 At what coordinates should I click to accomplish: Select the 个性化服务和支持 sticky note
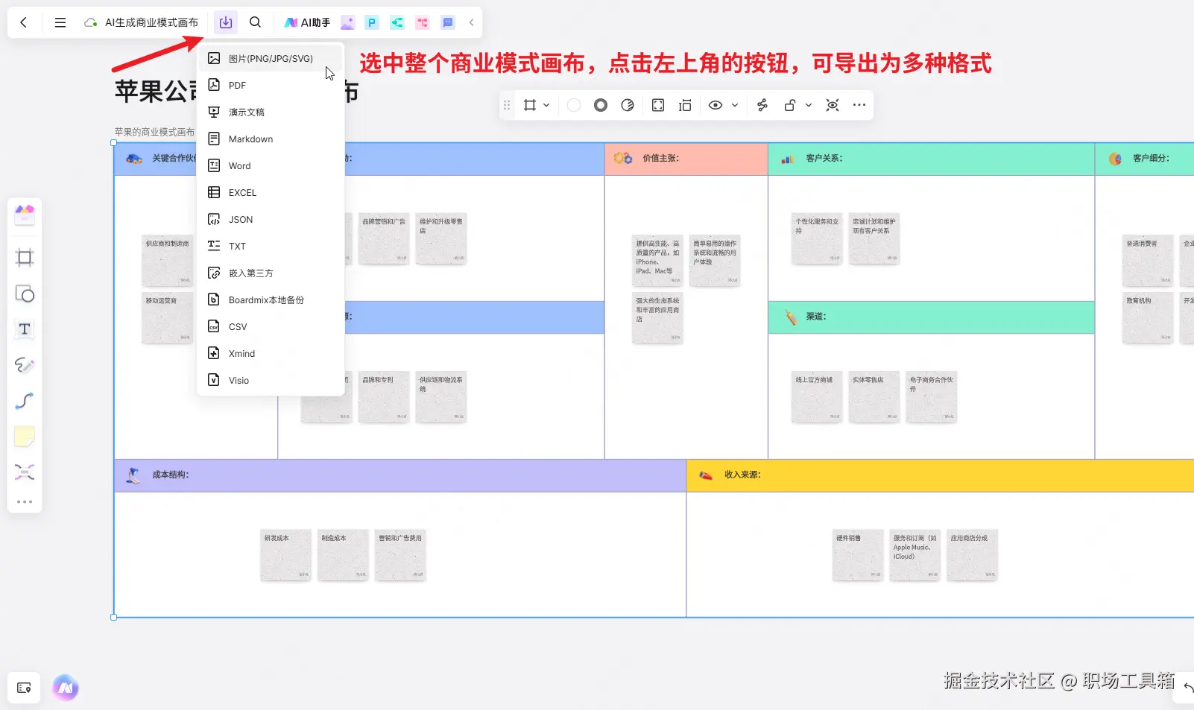coord(817,239)
